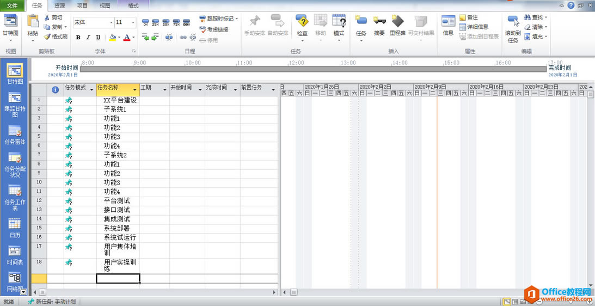Click the 备注 notes button
This screenshot has height=306, width=595.
468,17
